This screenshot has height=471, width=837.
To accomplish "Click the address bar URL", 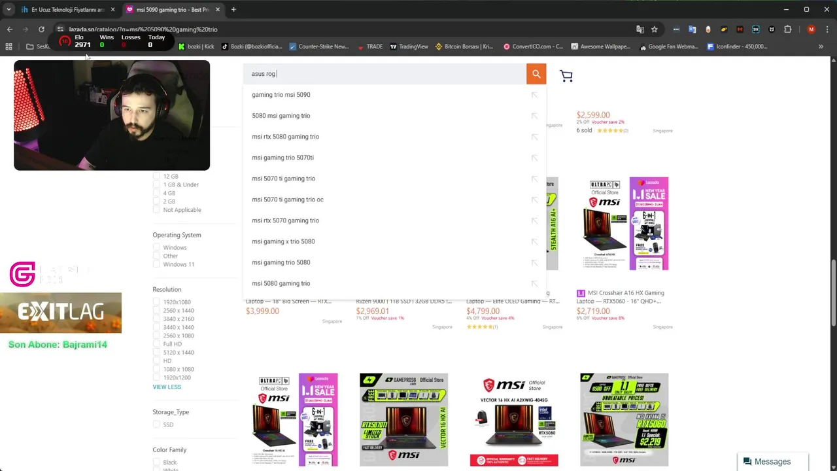I will (x=143, y=29).
